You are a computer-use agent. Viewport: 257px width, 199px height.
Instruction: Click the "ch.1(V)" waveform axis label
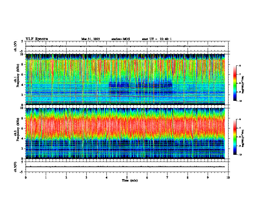point(16,46)
